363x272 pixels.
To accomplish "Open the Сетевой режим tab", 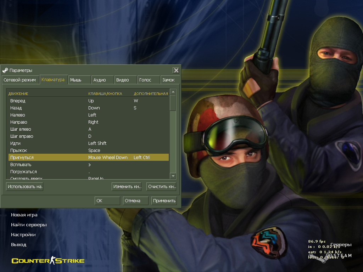I will (20, 80).
